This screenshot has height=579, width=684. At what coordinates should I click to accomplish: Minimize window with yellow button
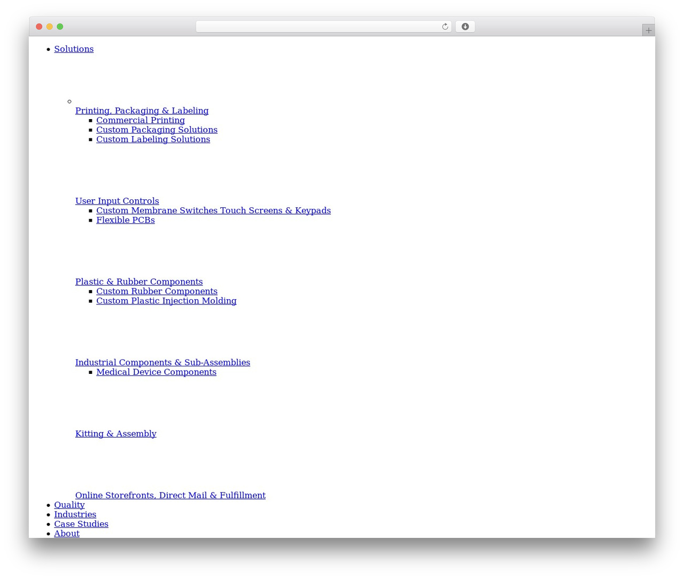point(50,27)
